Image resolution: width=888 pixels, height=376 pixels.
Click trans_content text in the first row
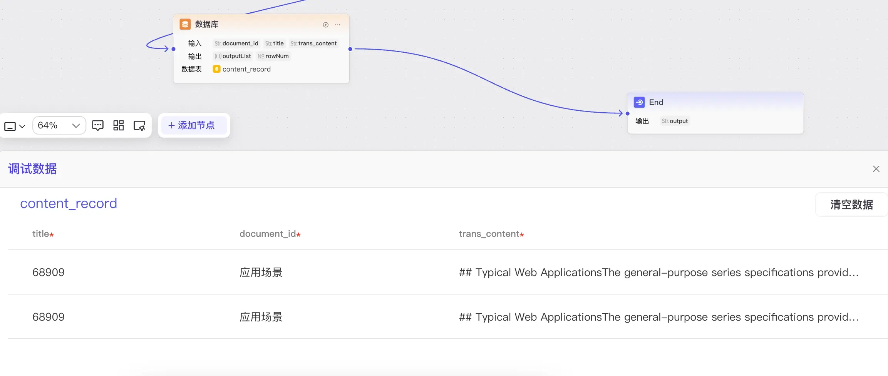coord(659,272)
